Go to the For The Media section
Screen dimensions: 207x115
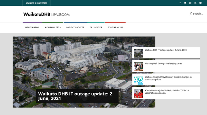pos(115,27)
